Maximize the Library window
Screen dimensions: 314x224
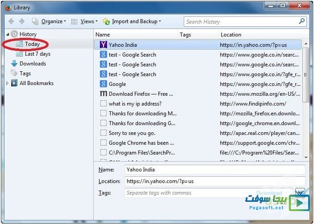283,6
